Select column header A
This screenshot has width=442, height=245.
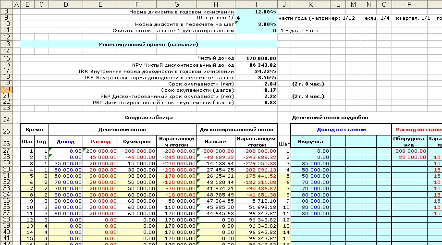point(17,4)
